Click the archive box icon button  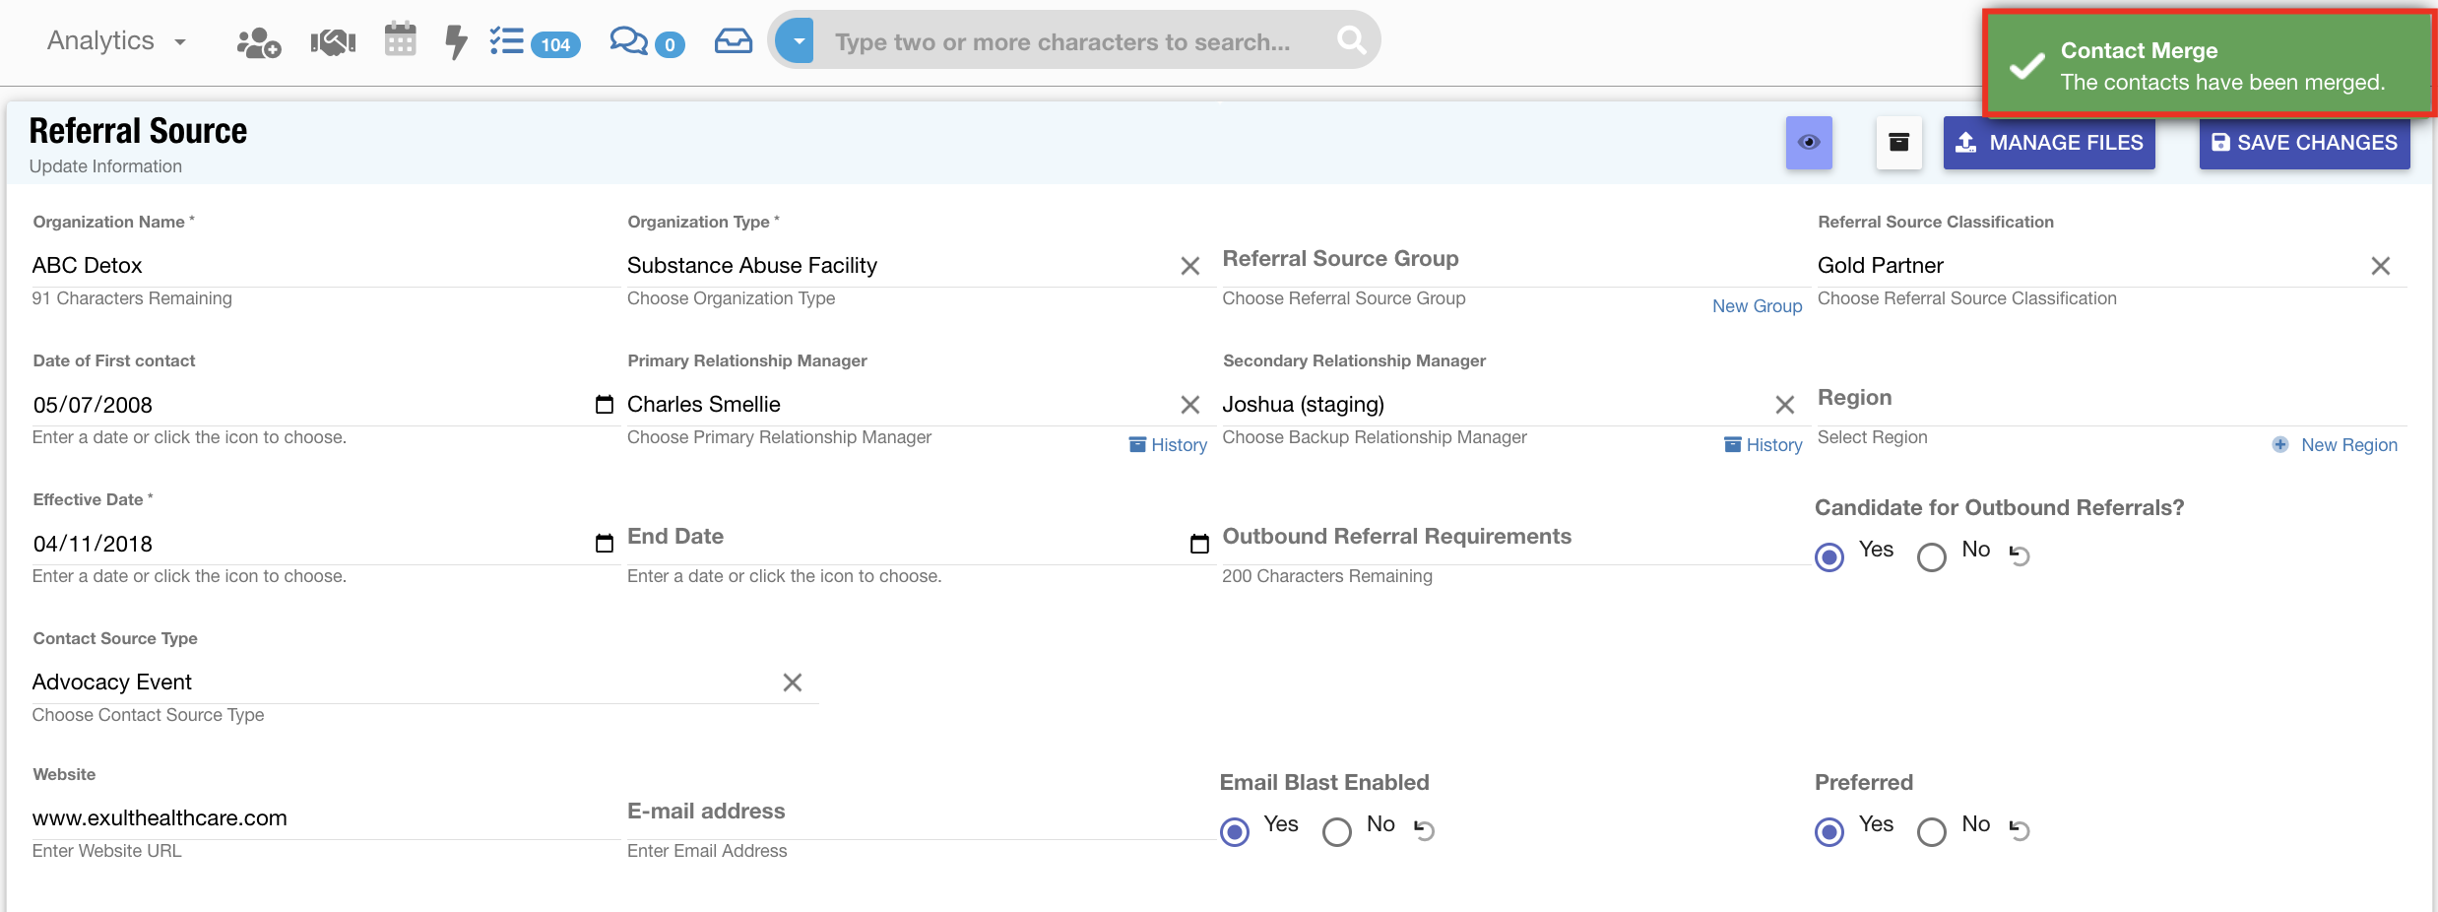pyautogui.click(x=1898, y=143)
